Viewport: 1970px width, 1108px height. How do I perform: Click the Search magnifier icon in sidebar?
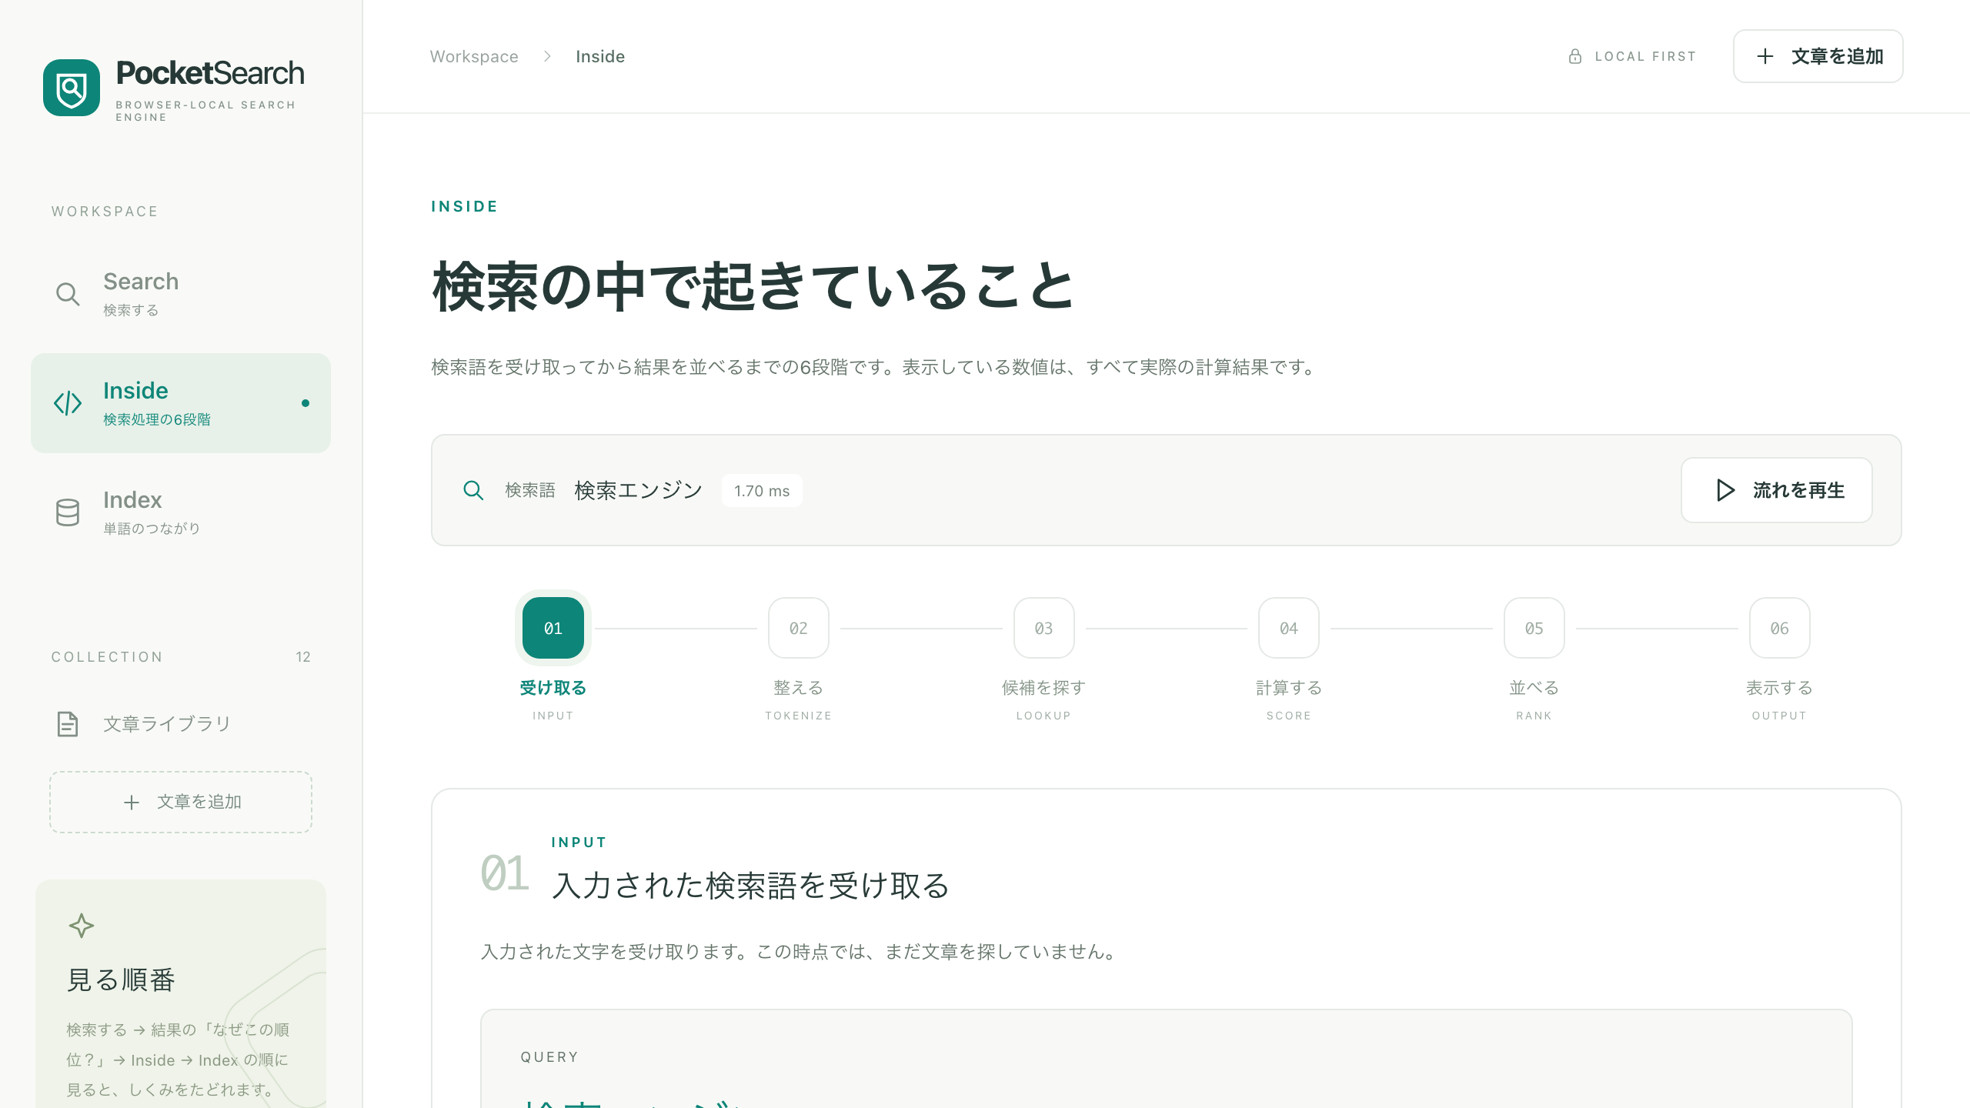pyautogui.click(x=68, y=294)
